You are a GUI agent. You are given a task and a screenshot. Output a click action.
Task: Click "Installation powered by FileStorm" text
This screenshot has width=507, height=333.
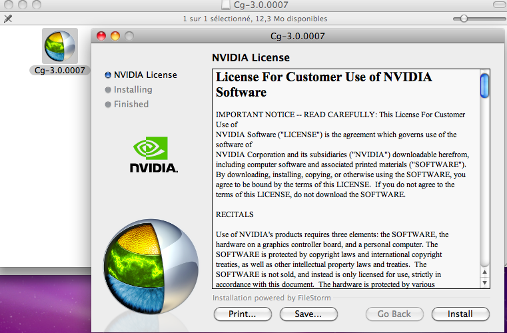click(272, 298)
